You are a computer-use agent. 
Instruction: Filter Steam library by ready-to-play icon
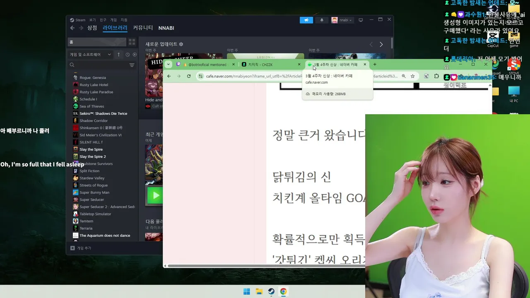click(x=135, y=54)
